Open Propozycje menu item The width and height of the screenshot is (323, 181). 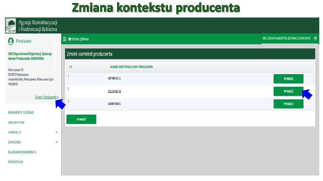pos(15,162)
